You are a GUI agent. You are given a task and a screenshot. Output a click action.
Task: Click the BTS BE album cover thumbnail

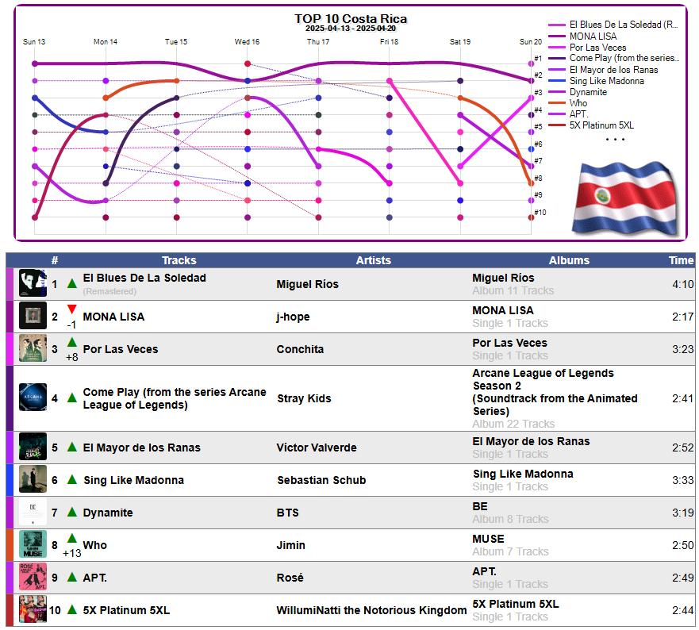click(x=33, y=512)
